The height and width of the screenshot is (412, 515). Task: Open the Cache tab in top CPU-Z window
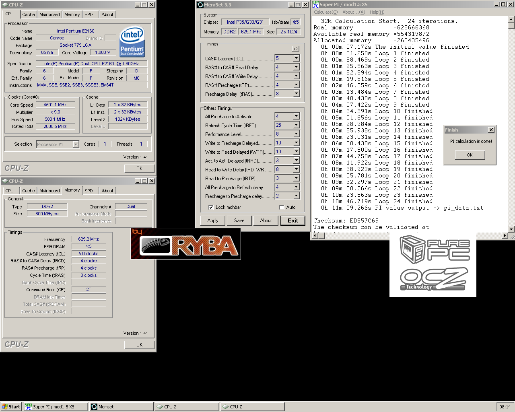pyautogui.click(x=29, y=14)
